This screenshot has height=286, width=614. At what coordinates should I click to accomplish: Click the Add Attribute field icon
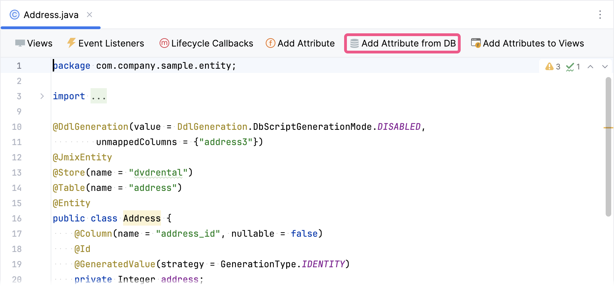click(x=270, y=43)
